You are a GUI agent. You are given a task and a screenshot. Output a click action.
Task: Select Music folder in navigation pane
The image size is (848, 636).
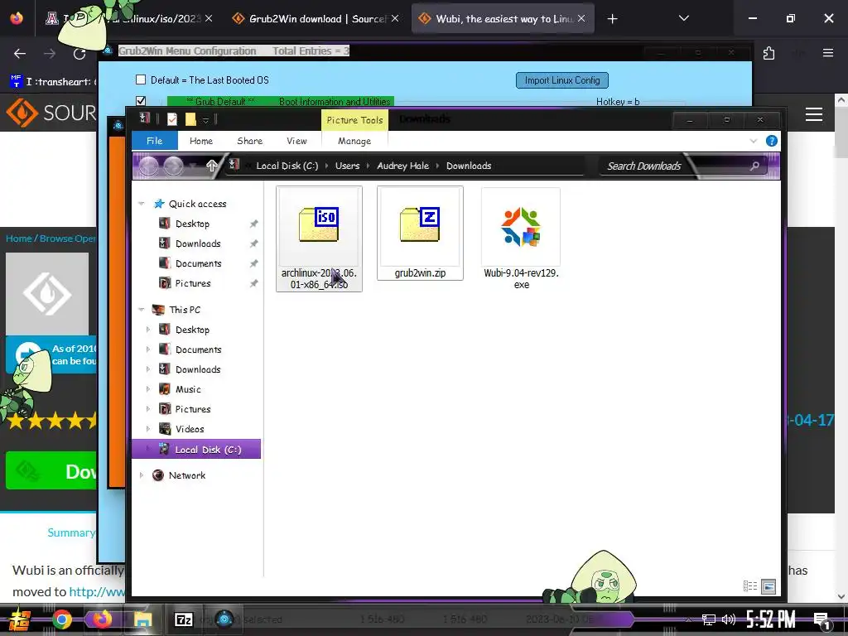point(188,389)
